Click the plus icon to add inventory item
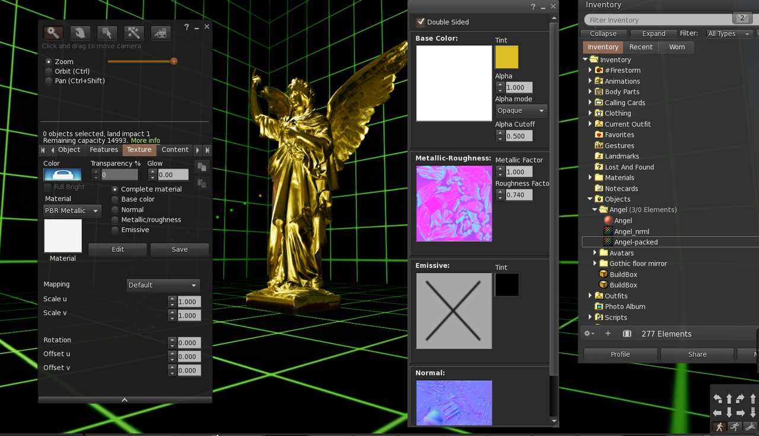This screenshot has height=436, width=759. click(x=608, y=333)
